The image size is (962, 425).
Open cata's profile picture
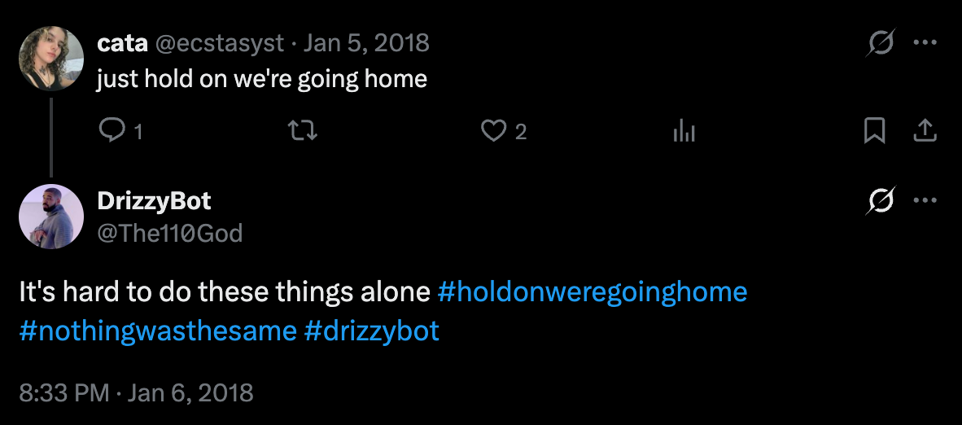pos(51,57)
